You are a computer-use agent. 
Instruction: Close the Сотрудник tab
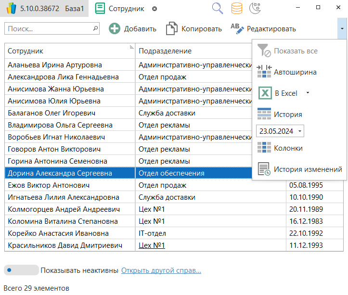point(154,9)
